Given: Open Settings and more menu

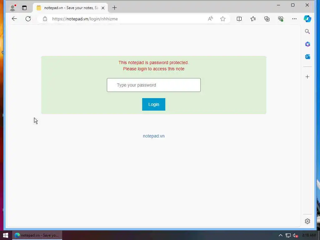Looking at the screenshot, I should [294, 19].
